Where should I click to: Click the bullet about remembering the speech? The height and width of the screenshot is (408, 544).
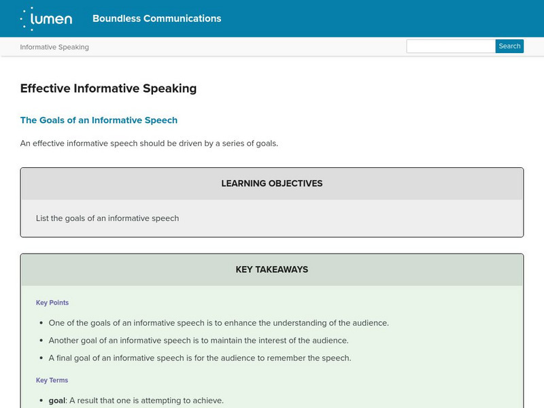pos(200,358)
